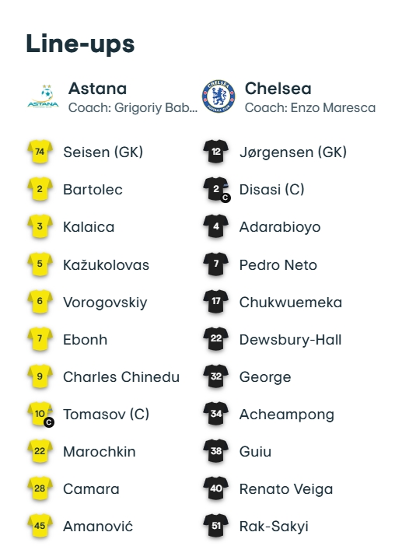The image size is (416, 560).
Task: Open Renato Veiga's player entry
Action: tap(286, 489)
